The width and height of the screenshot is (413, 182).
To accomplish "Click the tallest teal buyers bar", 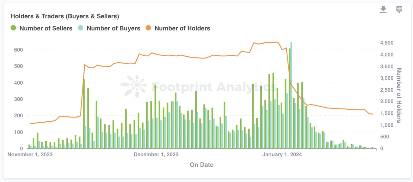I will point(291,95).
